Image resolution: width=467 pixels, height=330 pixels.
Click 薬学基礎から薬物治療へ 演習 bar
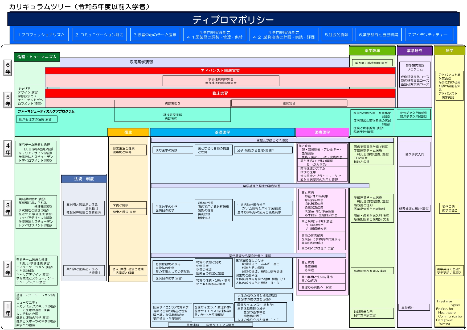click(x=248, y=256)
